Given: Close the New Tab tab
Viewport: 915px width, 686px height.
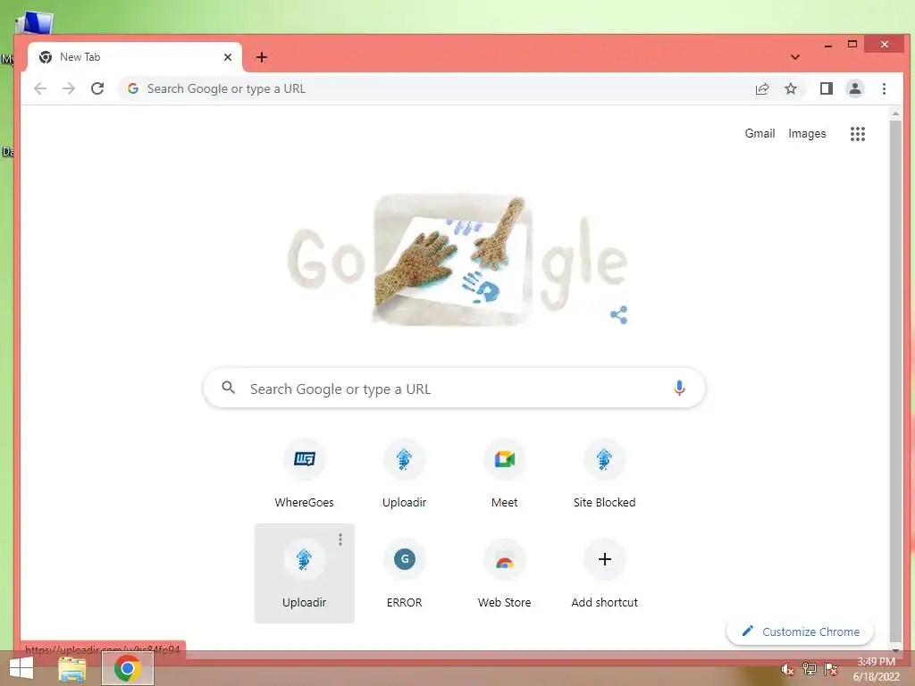Looking at the screenshot, I should pyautogui.click(x=228, y=57).
